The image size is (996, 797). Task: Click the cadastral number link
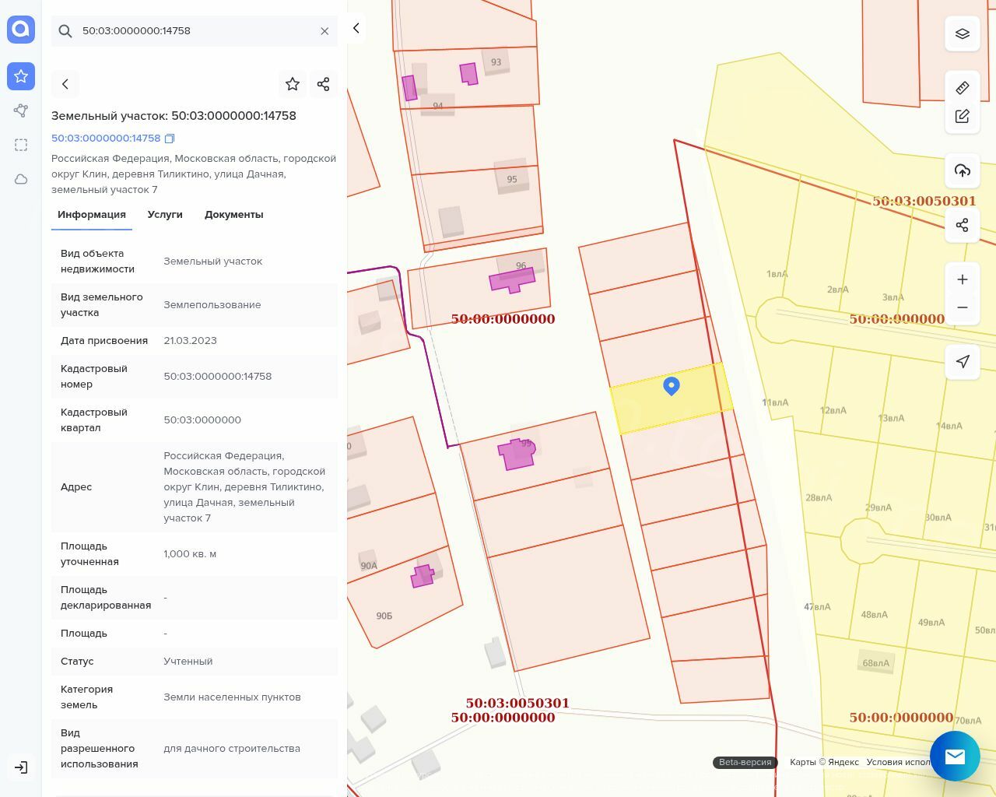click(106, 139)
